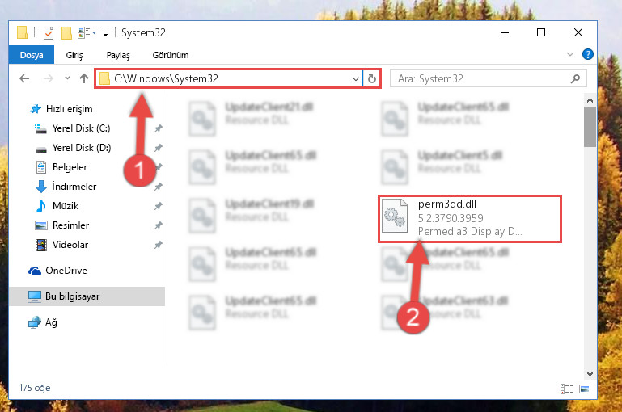Click the Back navigation arrow
Screen dimensions: 622x412
point(24,78)
